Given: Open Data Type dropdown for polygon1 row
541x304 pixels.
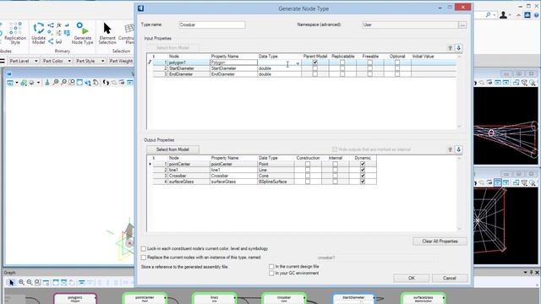Looking at the screenshot, I should (298, 62).
